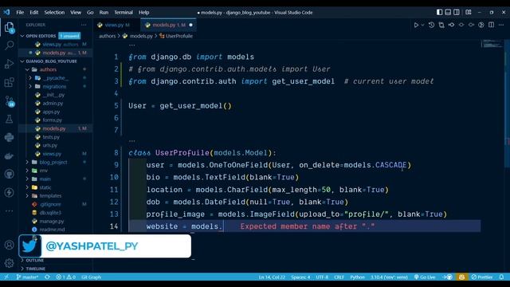Open Git Graph from status bar

click(92, 277)
